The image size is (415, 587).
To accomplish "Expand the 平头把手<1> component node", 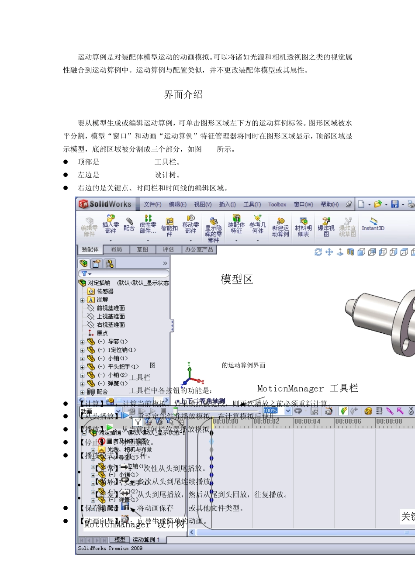I will point(82,367).
